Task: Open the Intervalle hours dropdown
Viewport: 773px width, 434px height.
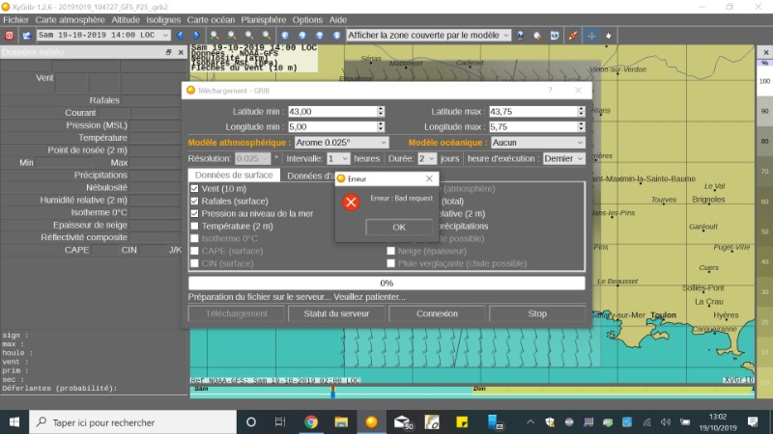Action: [x=338, y=158]
